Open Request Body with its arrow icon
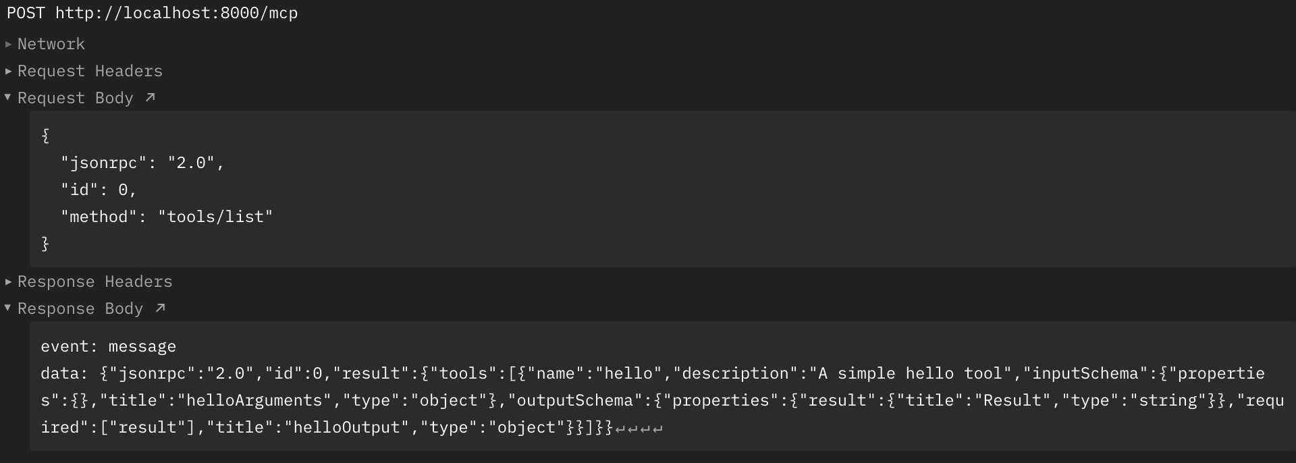Image resolution: width=1296 pixels, height=463 pixels. 151,98
